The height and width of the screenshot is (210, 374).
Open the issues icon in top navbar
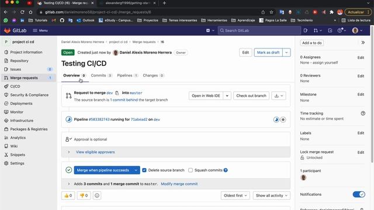coord(306,30)
